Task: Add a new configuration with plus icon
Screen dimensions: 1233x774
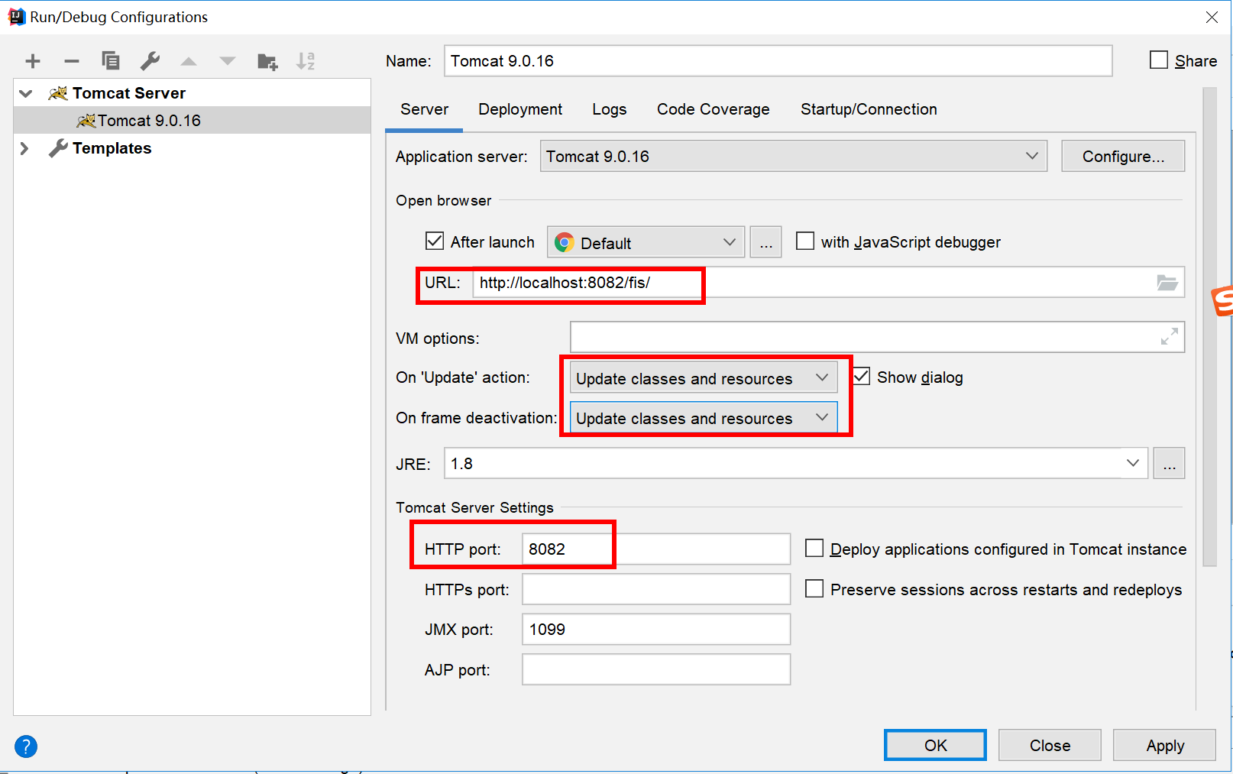Action: [x=33, y=61]
